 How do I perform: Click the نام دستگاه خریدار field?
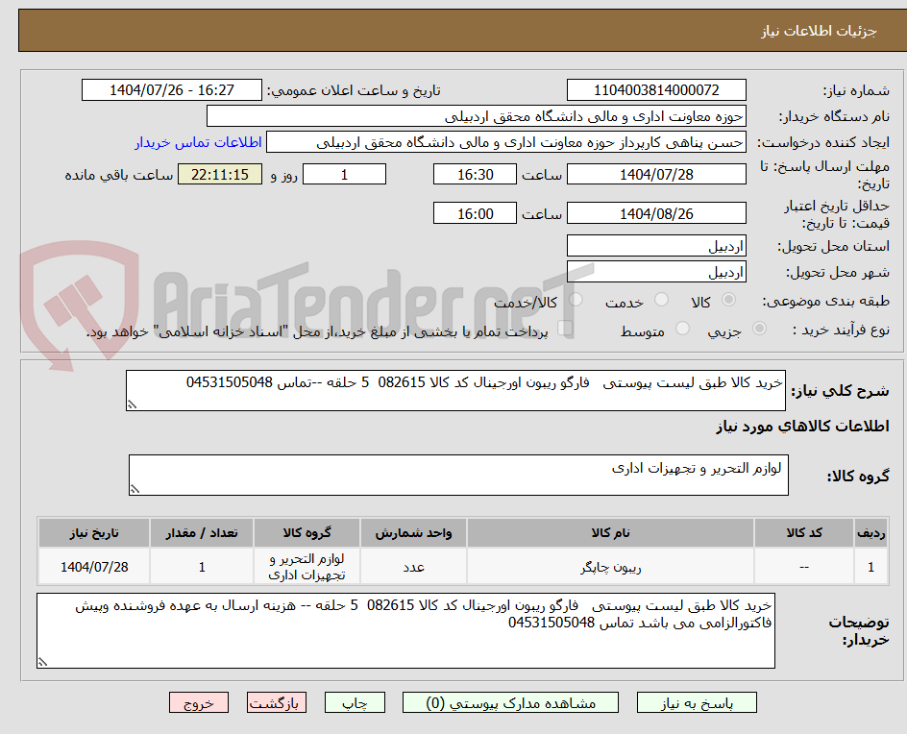(x=476, y=116)
